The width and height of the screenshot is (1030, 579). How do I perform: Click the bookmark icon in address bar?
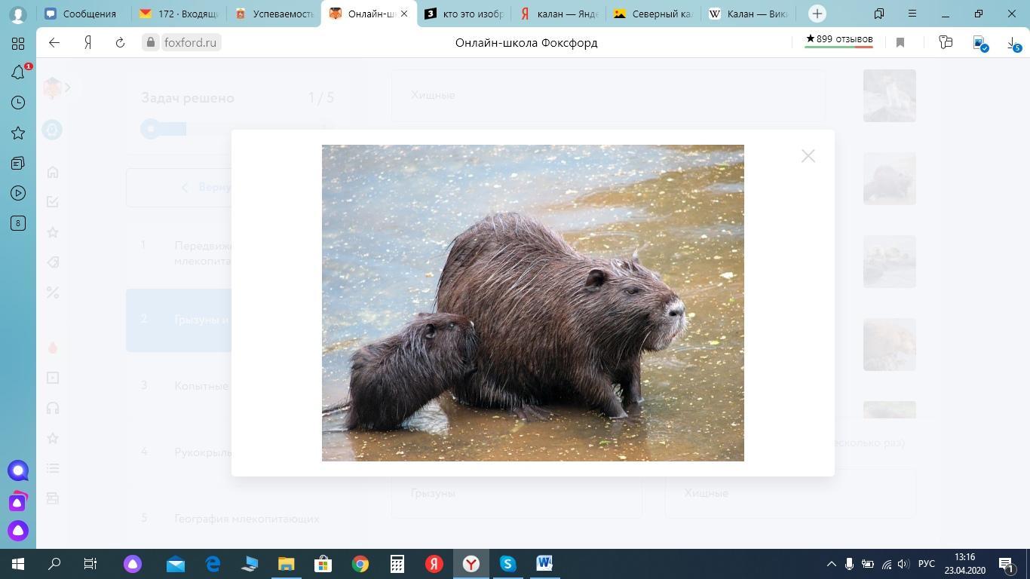click(x=900, y=43)
